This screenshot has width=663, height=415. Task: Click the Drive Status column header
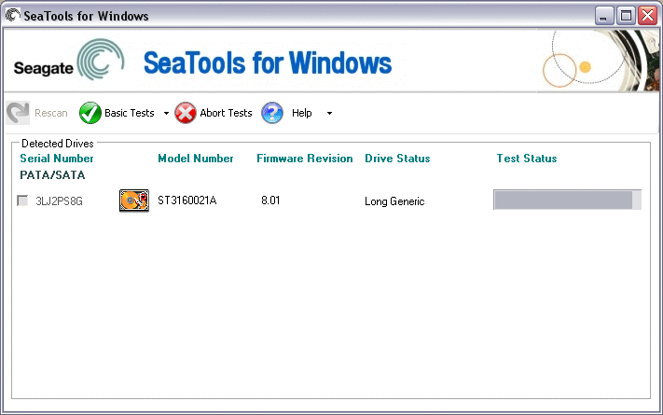coord(397,159)
